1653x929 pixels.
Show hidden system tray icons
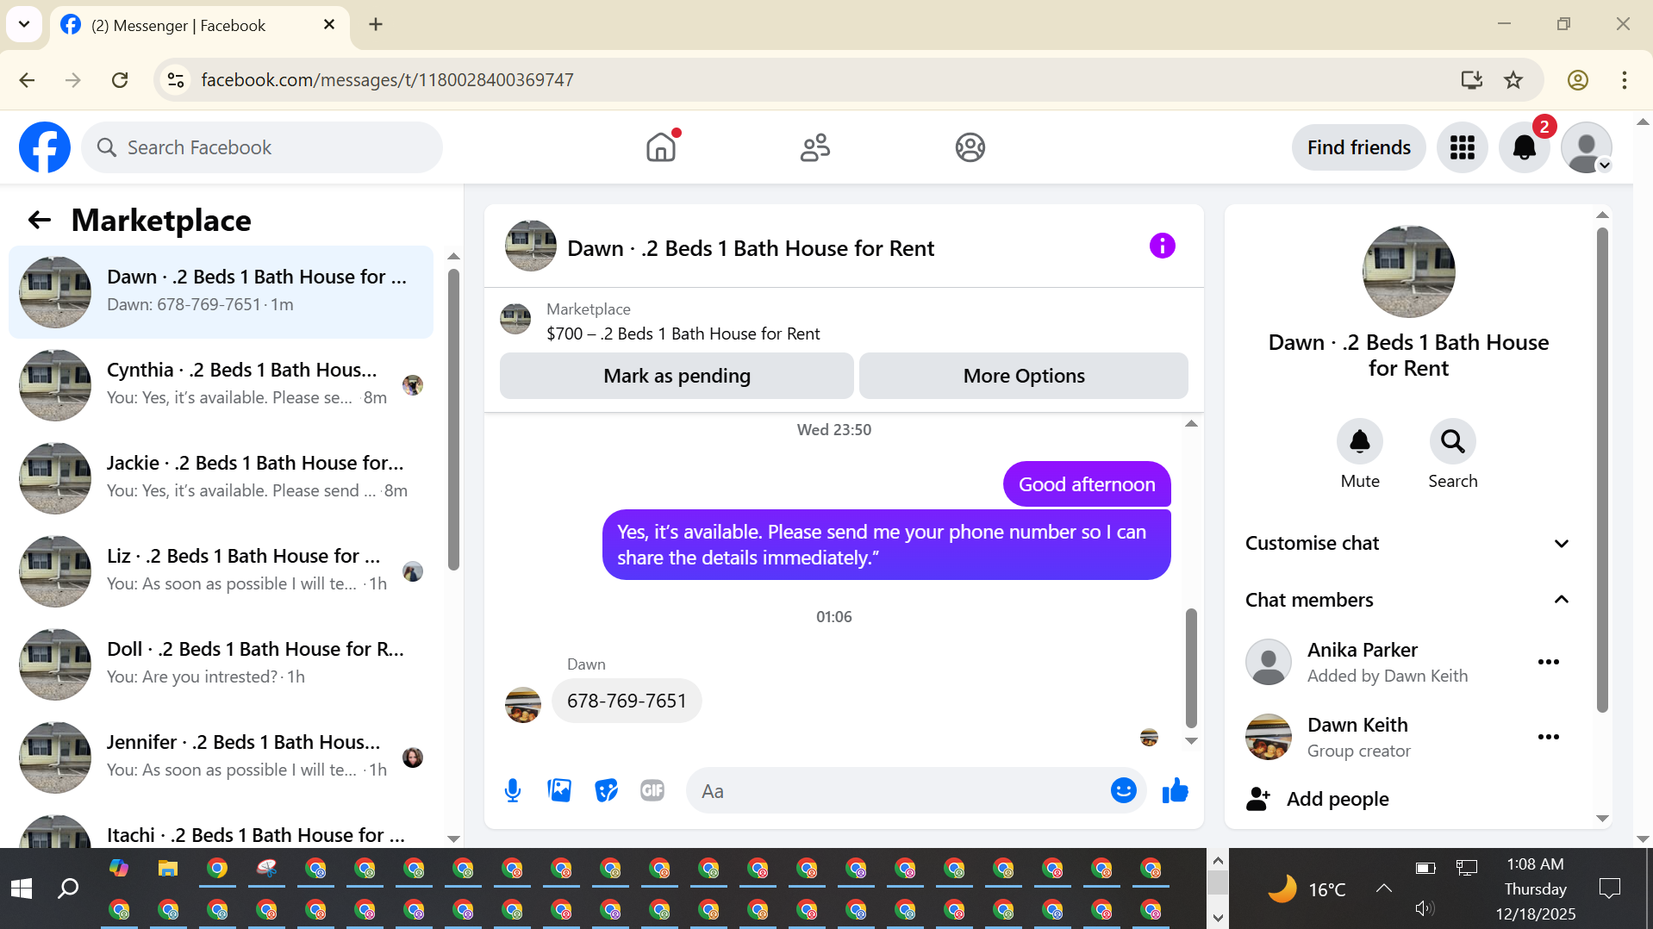coord(1383,888)
